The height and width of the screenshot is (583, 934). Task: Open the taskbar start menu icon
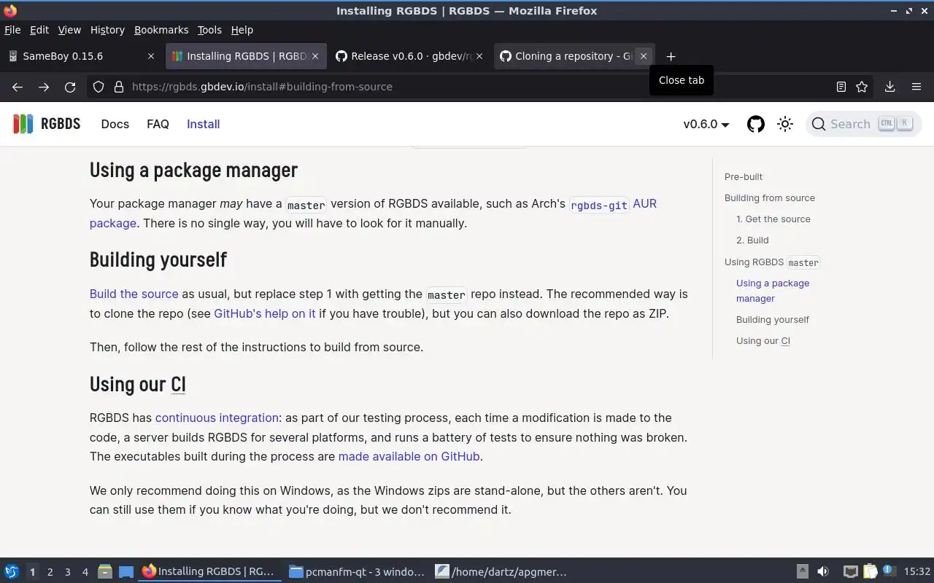coord(12,571)
